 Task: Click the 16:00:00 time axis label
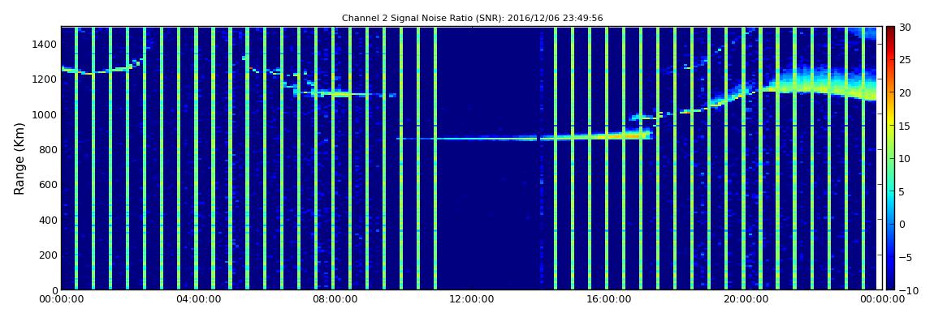tap(609, 300)
